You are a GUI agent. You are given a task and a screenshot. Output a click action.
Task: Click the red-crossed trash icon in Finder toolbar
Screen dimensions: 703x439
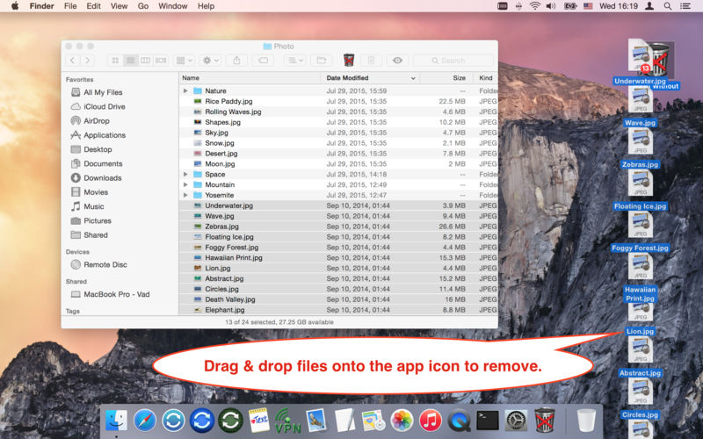pos(349,60)
